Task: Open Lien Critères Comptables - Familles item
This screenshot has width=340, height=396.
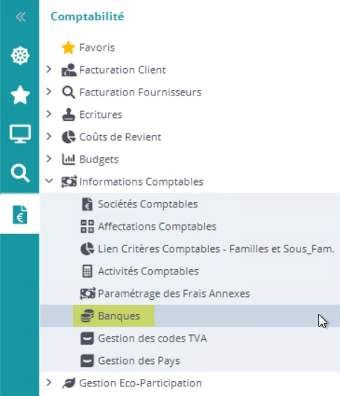Action: point(216,249)
